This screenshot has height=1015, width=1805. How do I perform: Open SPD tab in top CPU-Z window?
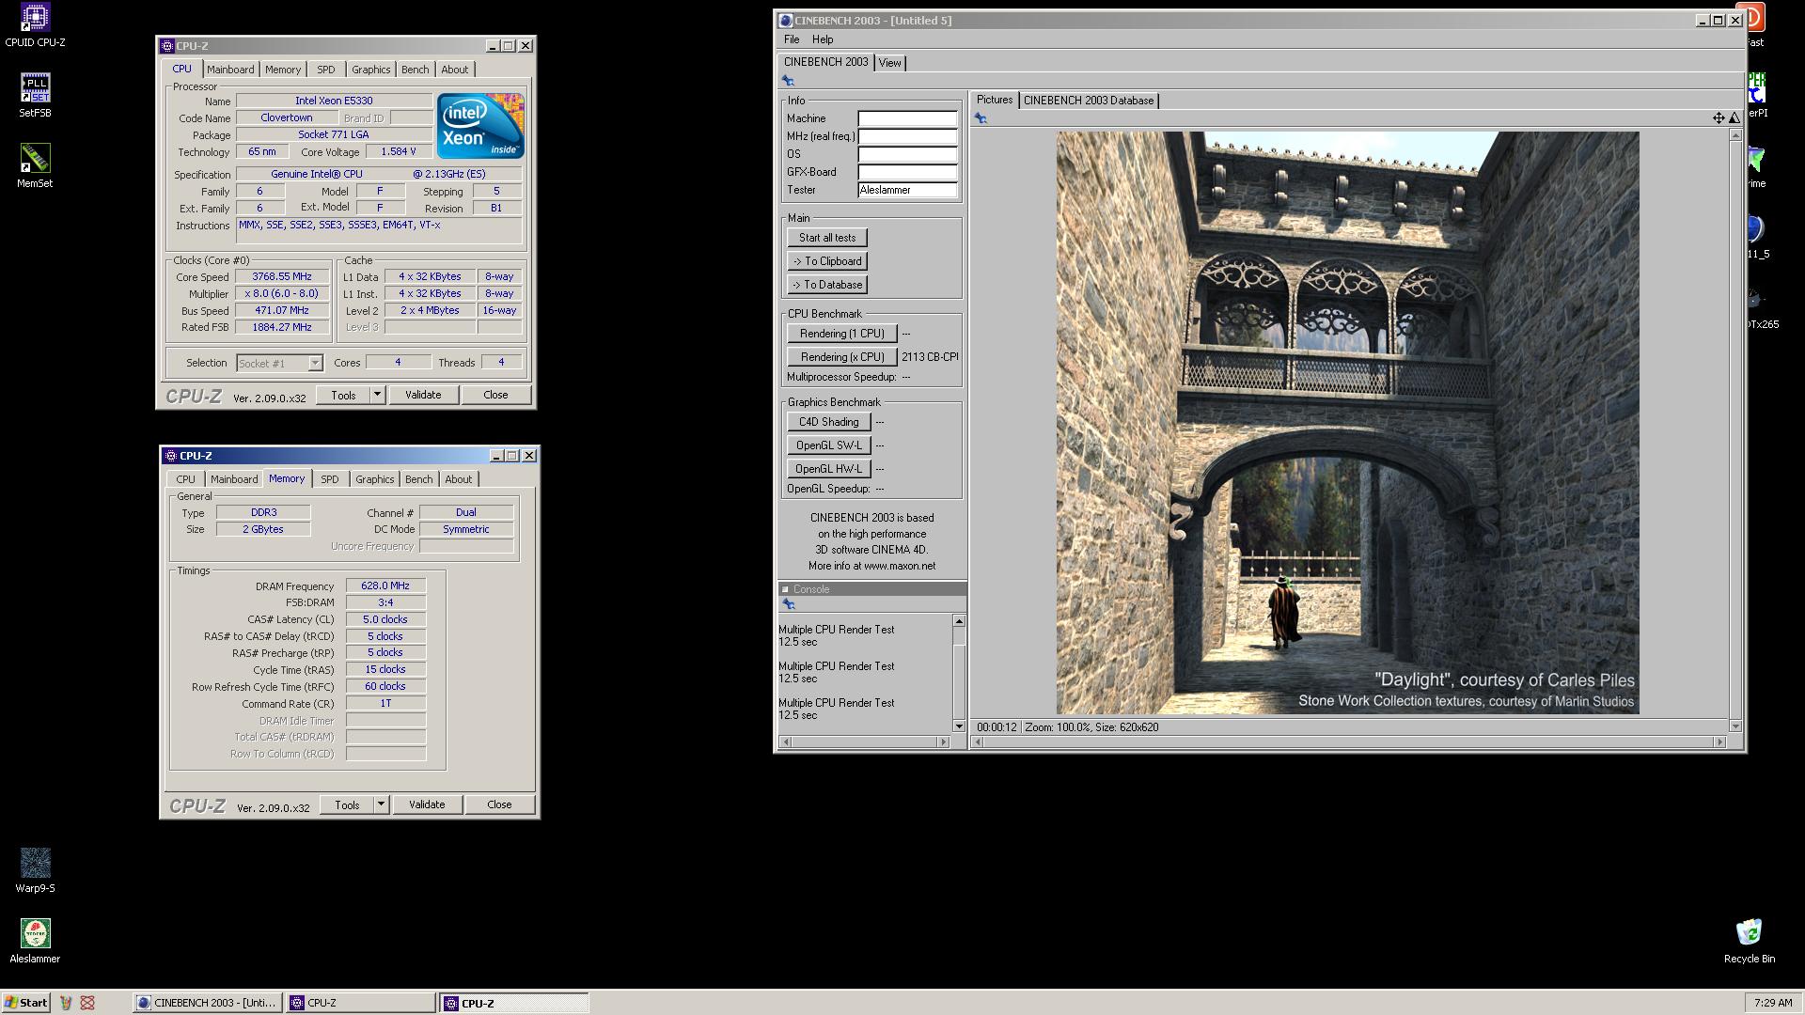(x=325, y=70)
